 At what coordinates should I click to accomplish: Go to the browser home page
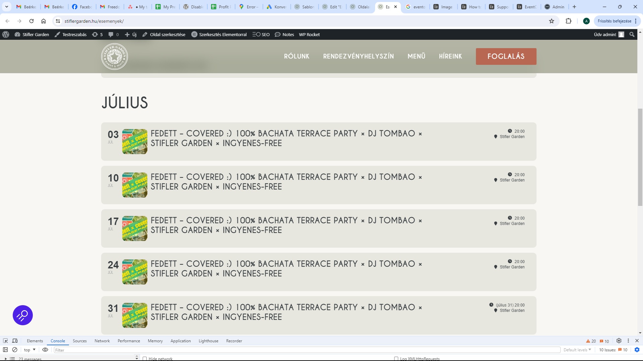coord(44,21)
